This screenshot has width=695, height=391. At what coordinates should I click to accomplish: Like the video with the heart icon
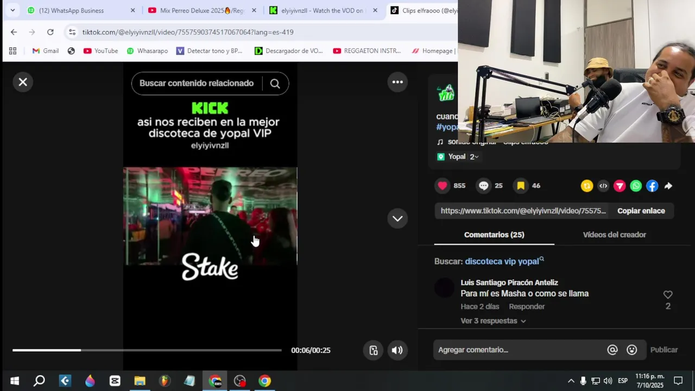pyautogui.click(x=443, y=186)
